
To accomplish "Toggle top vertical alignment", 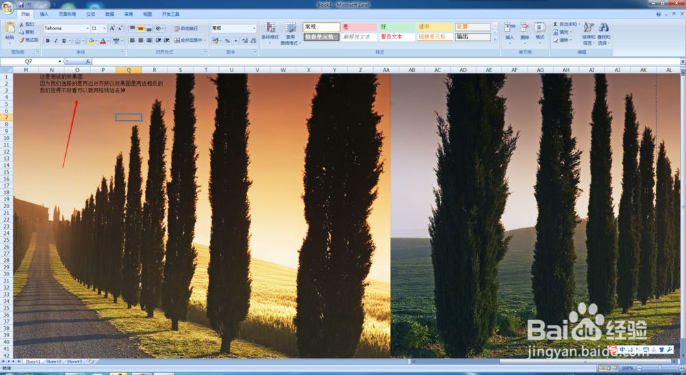I will tap(132, 28).
